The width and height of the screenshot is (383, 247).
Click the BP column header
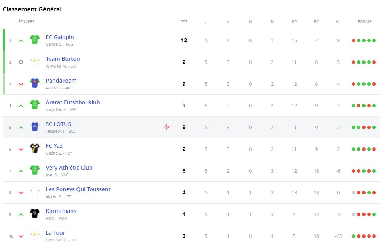294,22
